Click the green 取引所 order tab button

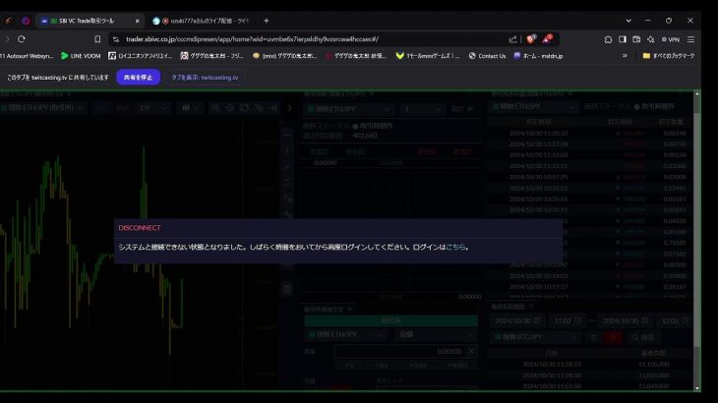tap(391, 321)
